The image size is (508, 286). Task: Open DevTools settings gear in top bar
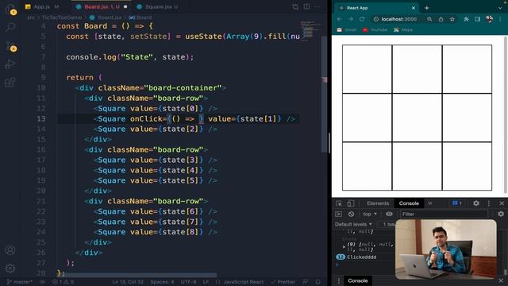pos(476,203)
